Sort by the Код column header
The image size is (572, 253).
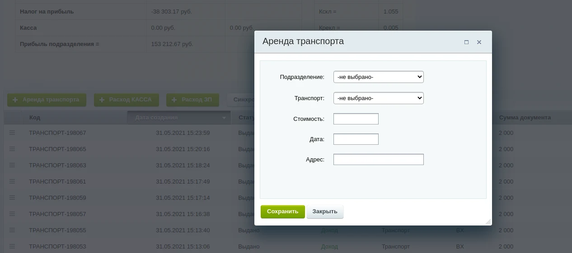coord(35,117)
